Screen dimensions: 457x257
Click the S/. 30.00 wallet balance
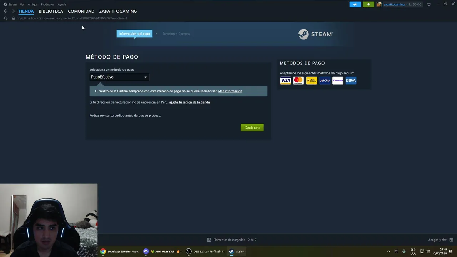pos(415,5)
